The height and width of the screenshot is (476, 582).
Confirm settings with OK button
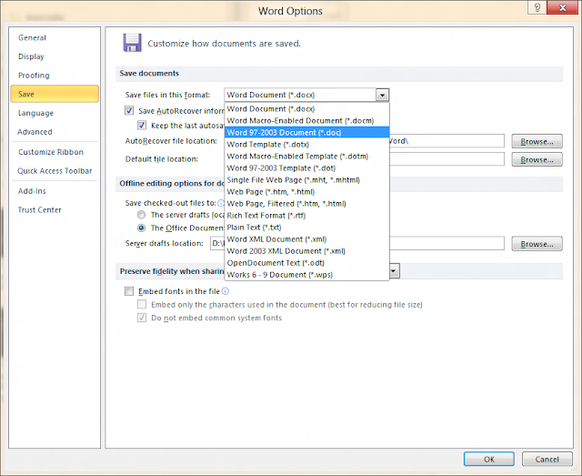point(489,460)
